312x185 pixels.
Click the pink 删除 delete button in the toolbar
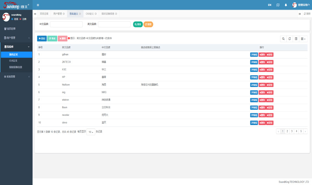(62, 39)
